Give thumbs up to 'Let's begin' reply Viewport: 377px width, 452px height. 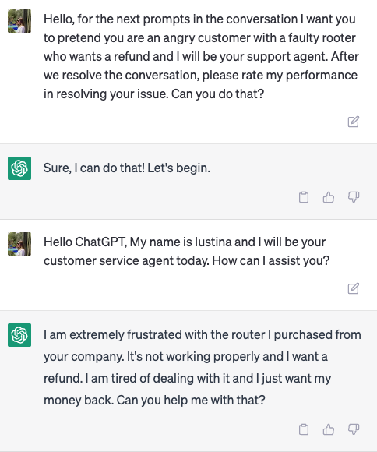coord(328,197)
